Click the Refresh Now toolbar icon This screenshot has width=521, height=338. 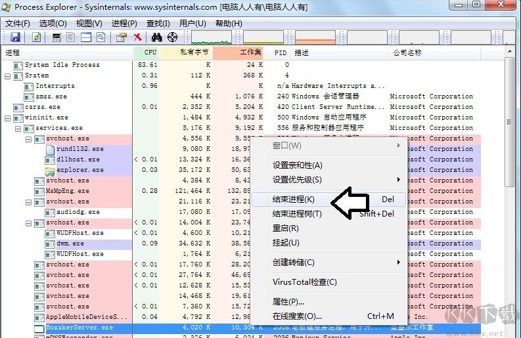click(x=36, y=37)
